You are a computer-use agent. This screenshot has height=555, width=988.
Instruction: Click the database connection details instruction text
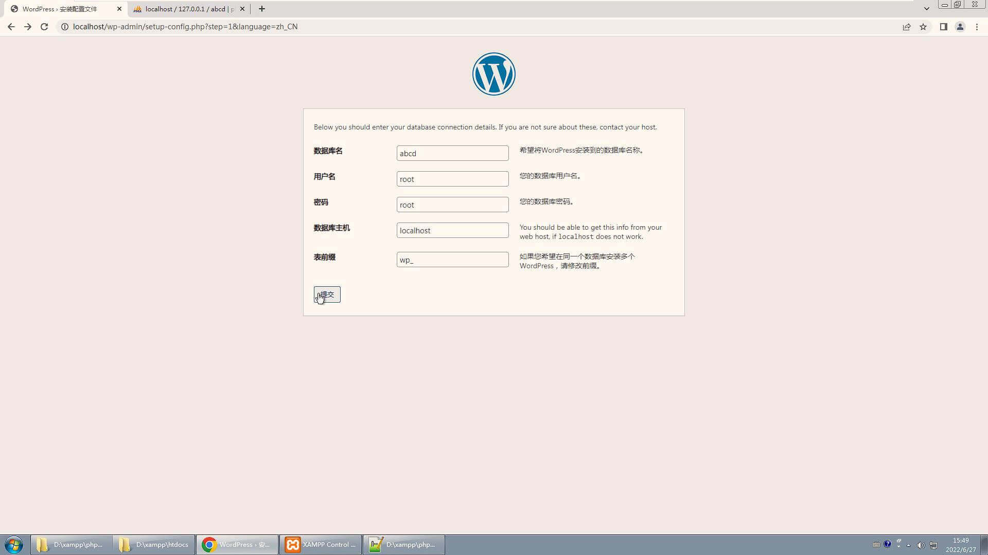485,127
